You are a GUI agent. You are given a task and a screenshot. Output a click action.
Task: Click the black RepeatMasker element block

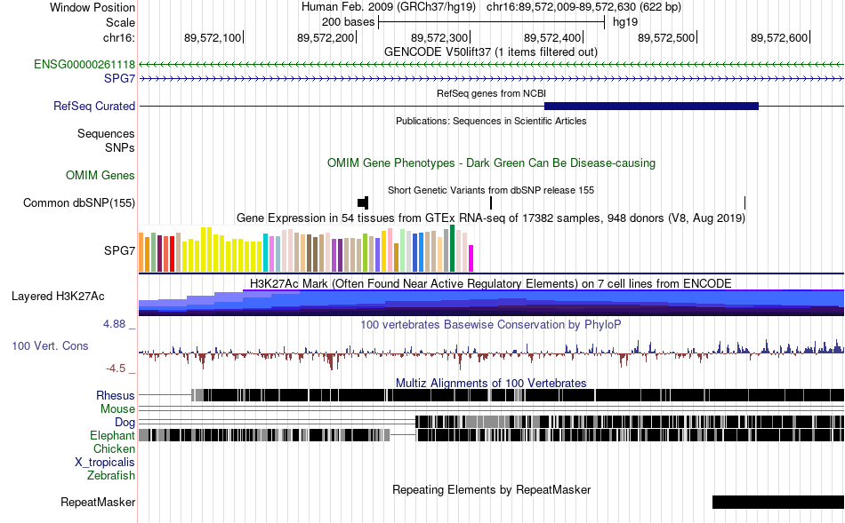(778, 502)
